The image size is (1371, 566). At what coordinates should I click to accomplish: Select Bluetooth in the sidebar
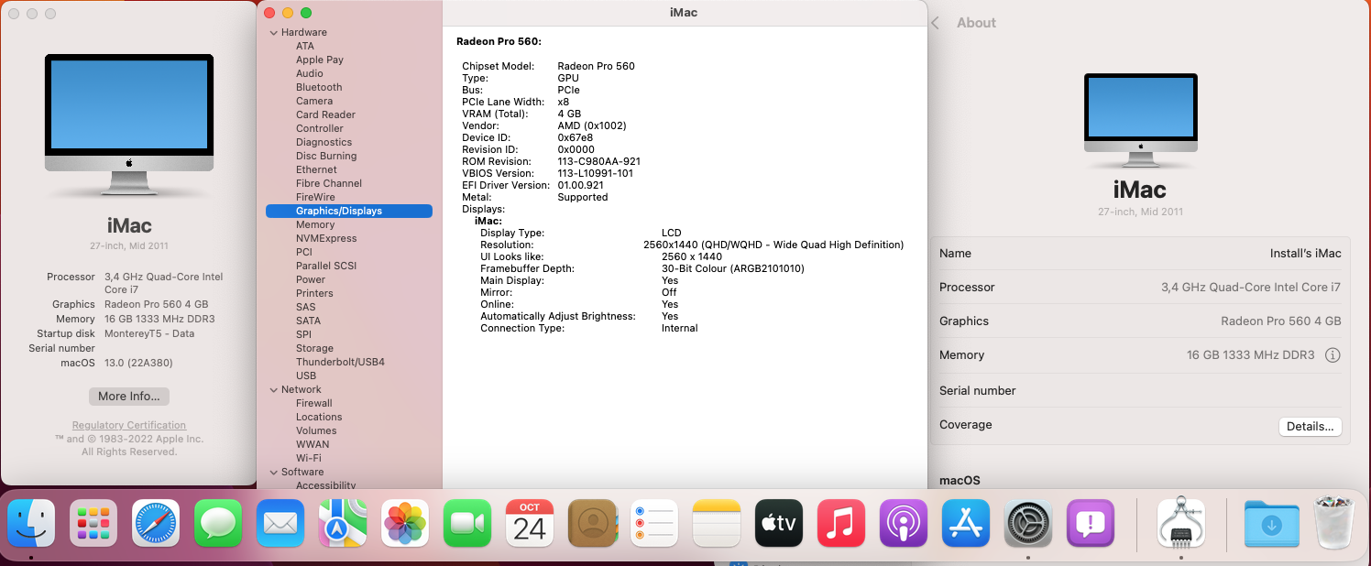pyautogui.click(x=319, y=87)
